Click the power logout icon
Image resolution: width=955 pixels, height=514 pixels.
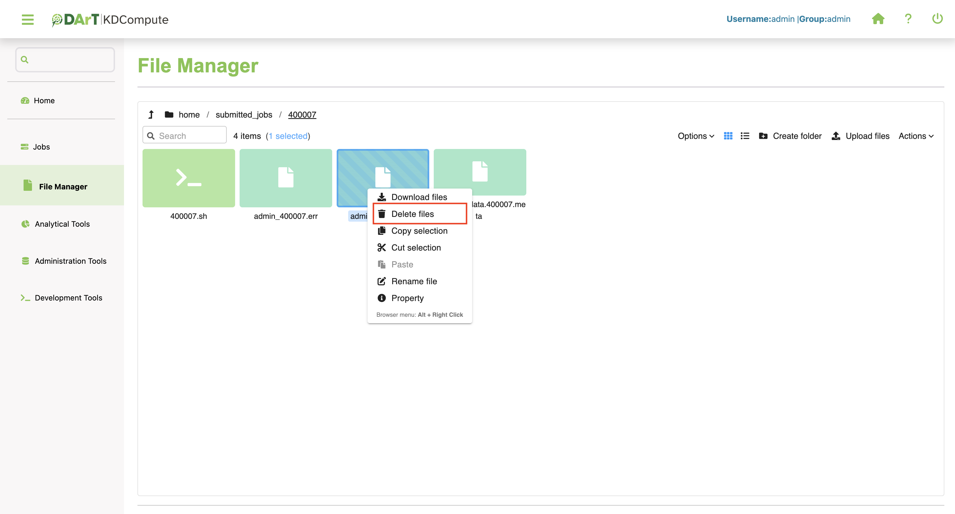point(937,19)
